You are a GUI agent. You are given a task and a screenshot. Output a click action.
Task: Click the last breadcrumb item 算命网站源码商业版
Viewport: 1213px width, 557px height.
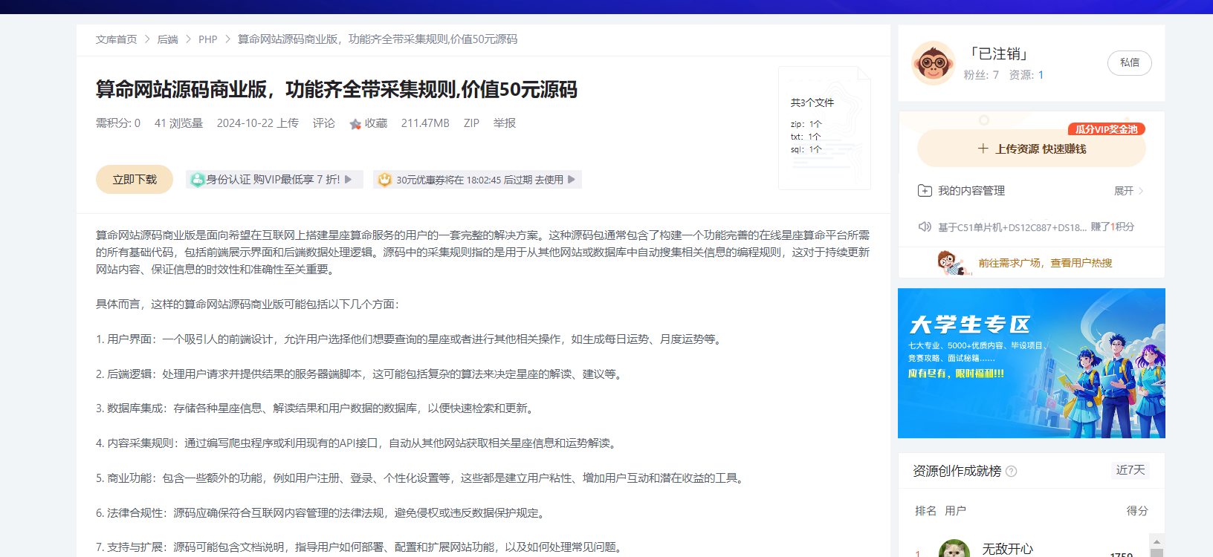coord(378,39)
